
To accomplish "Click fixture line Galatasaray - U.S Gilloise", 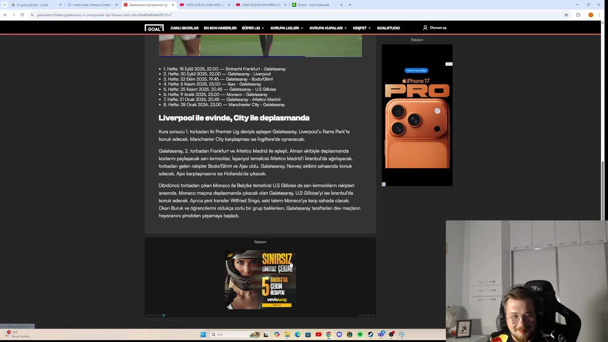I will tap(219, 89).
